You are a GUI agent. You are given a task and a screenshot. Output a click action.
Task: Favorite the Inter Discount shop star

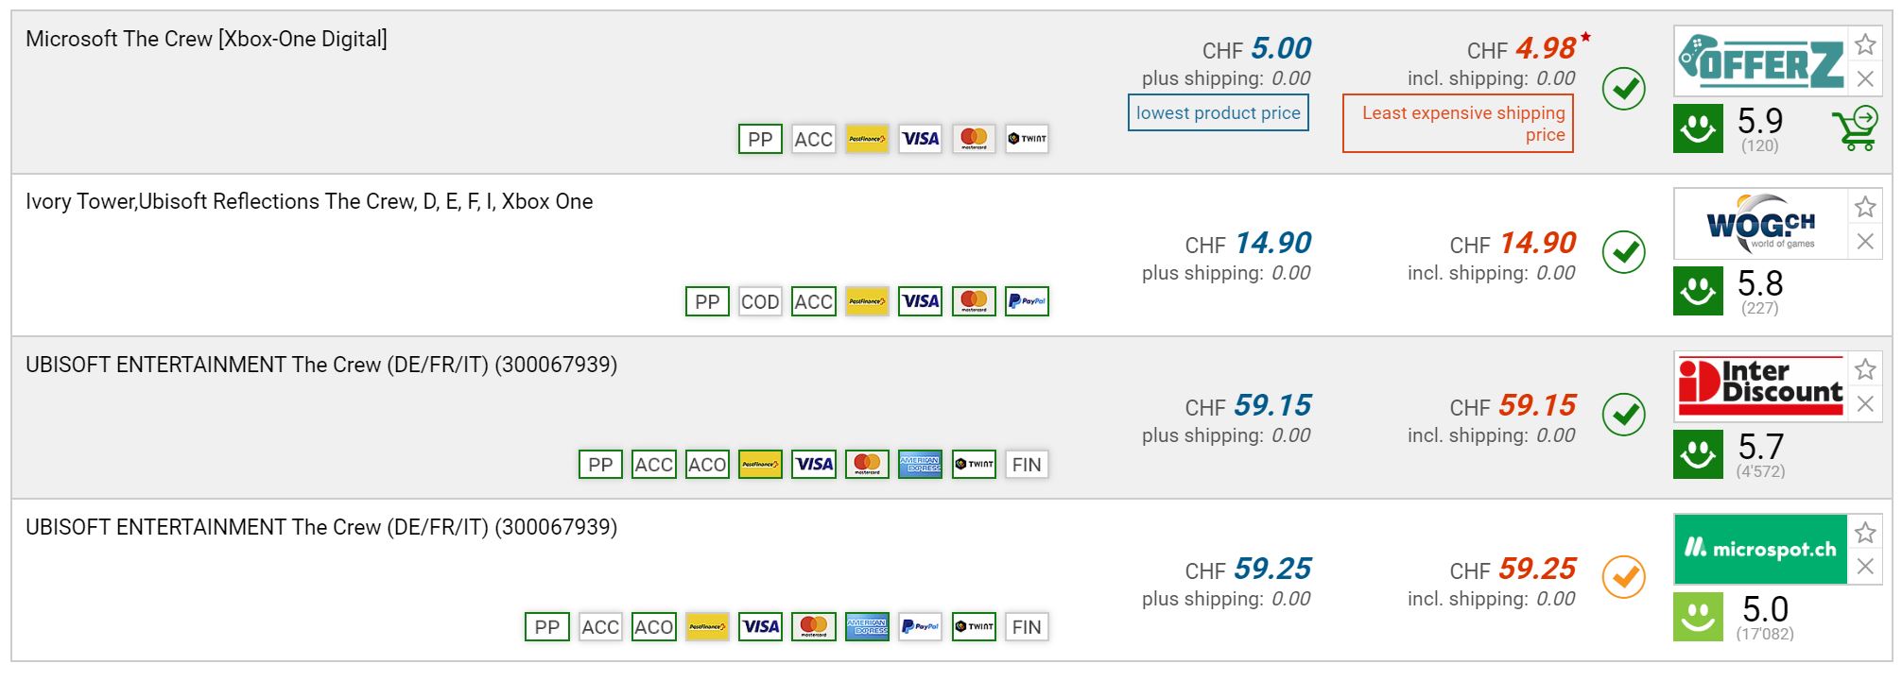click(x=1865, y=369)
